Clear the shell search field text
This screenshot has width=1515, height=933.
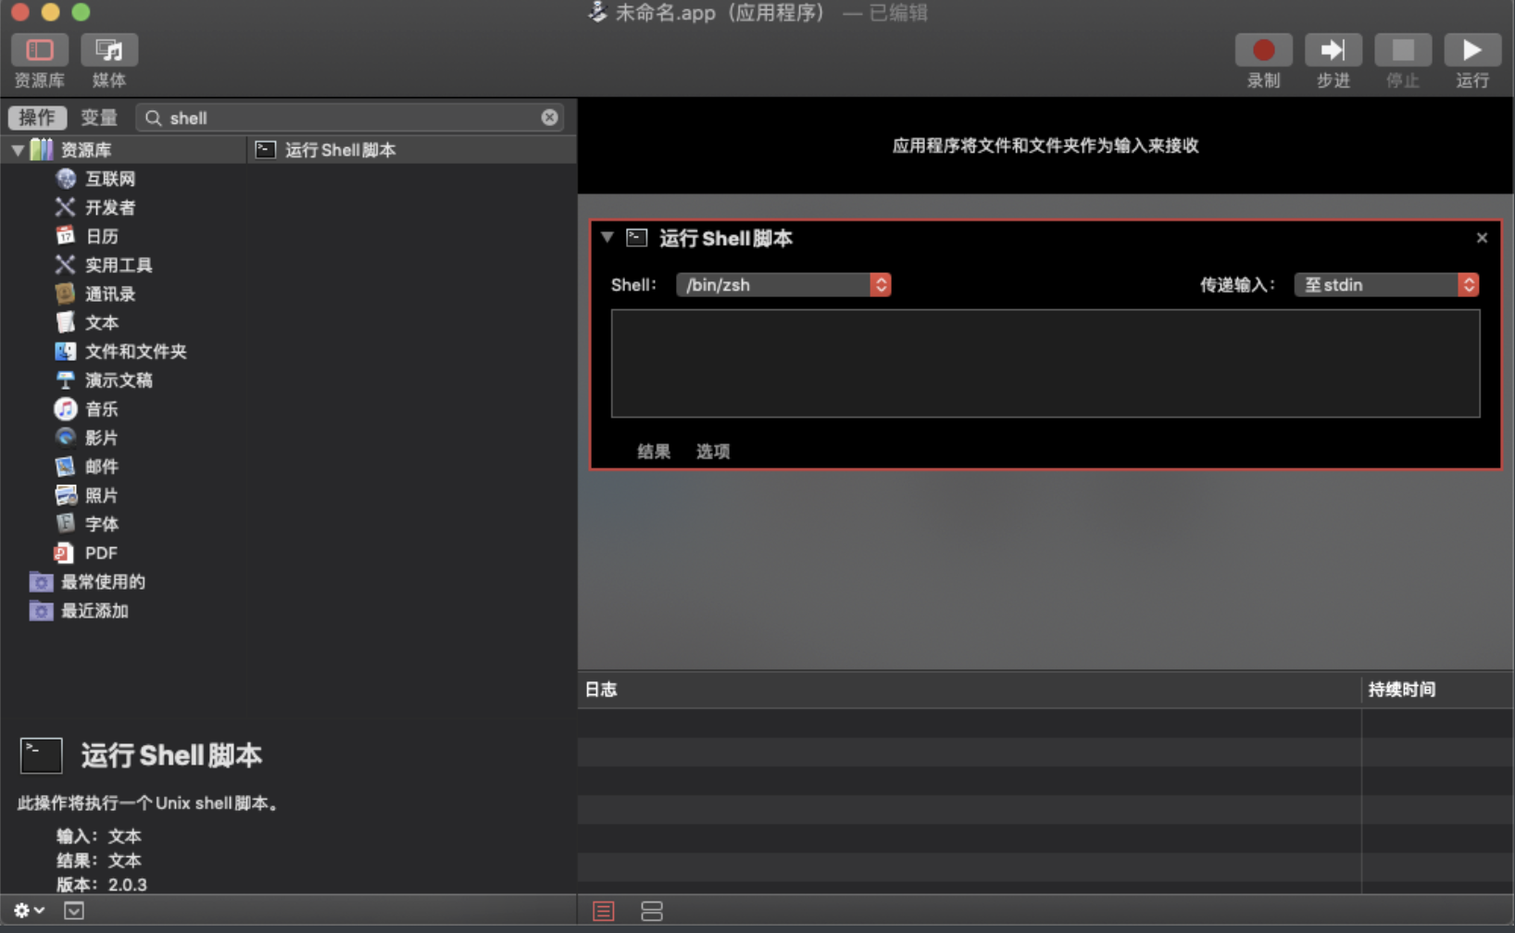pyautogui.click(x=549, y=118)
